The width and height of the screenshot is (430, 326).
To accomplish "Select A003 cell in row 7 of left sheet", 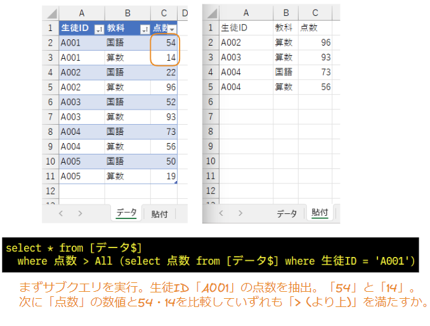I will coord(82,117).
